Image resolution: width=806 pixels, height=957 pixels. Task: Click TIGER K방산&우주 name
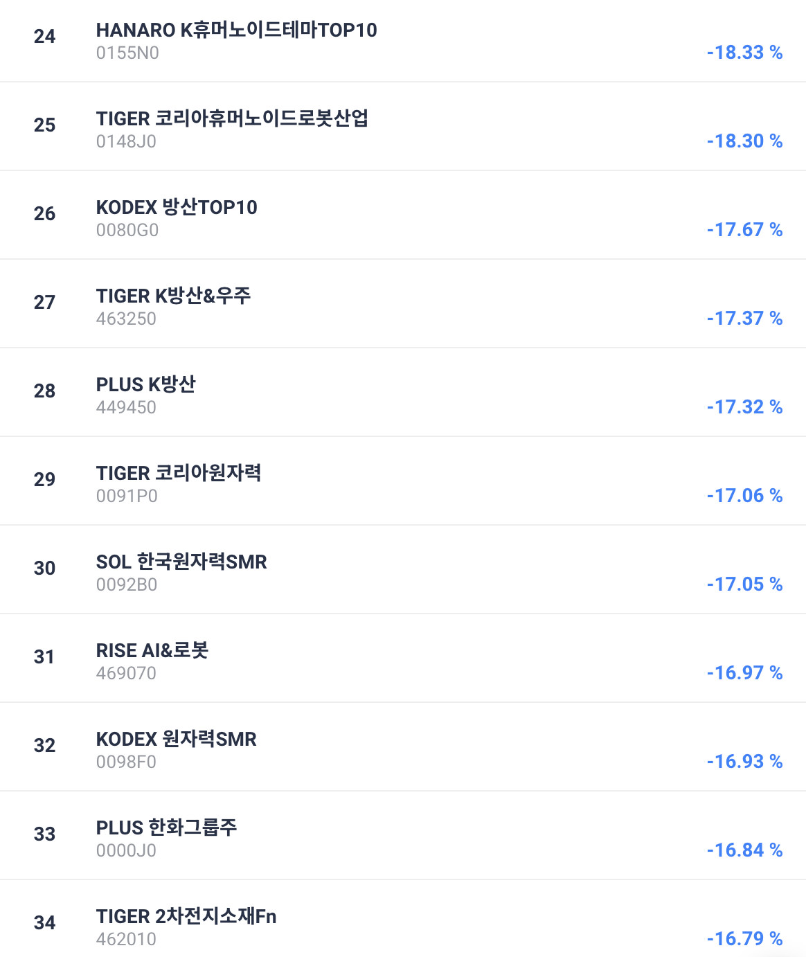point(173,296)
